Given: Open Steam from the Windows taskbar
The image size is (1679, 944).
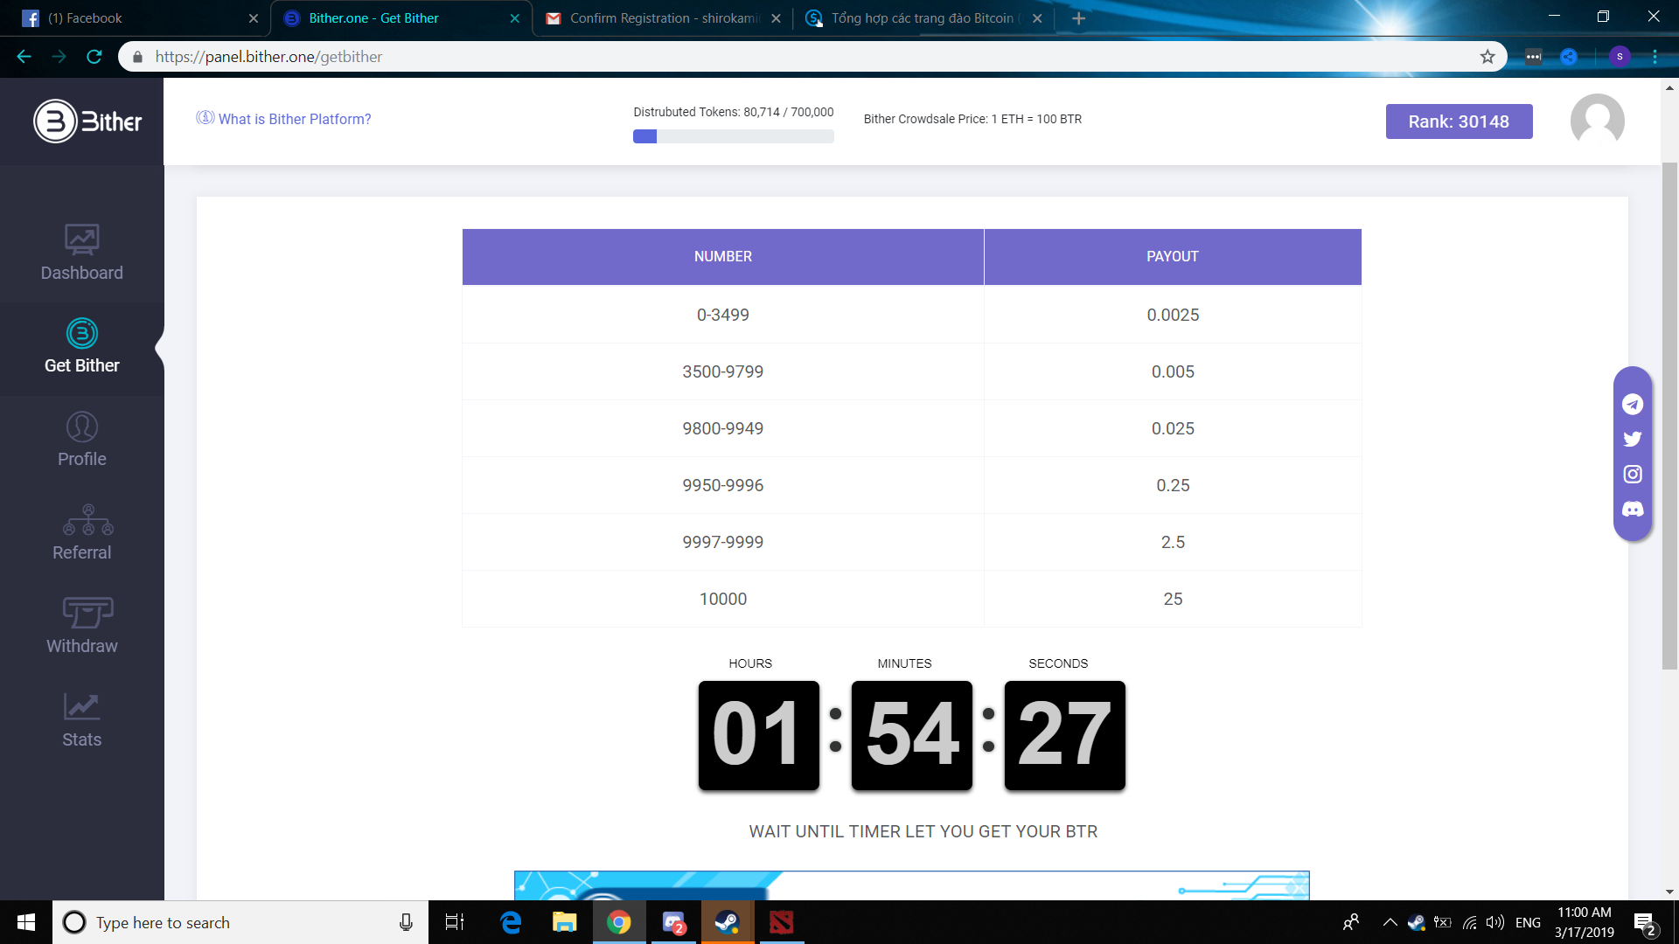Looking at the screenshot, I should click(727, 922).
